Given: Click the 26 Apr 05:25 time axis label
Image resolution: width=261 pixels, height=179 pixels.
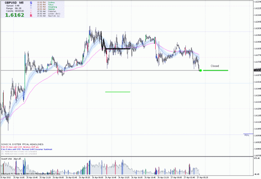Looking at the screenshot, I should tap(84, 177).
